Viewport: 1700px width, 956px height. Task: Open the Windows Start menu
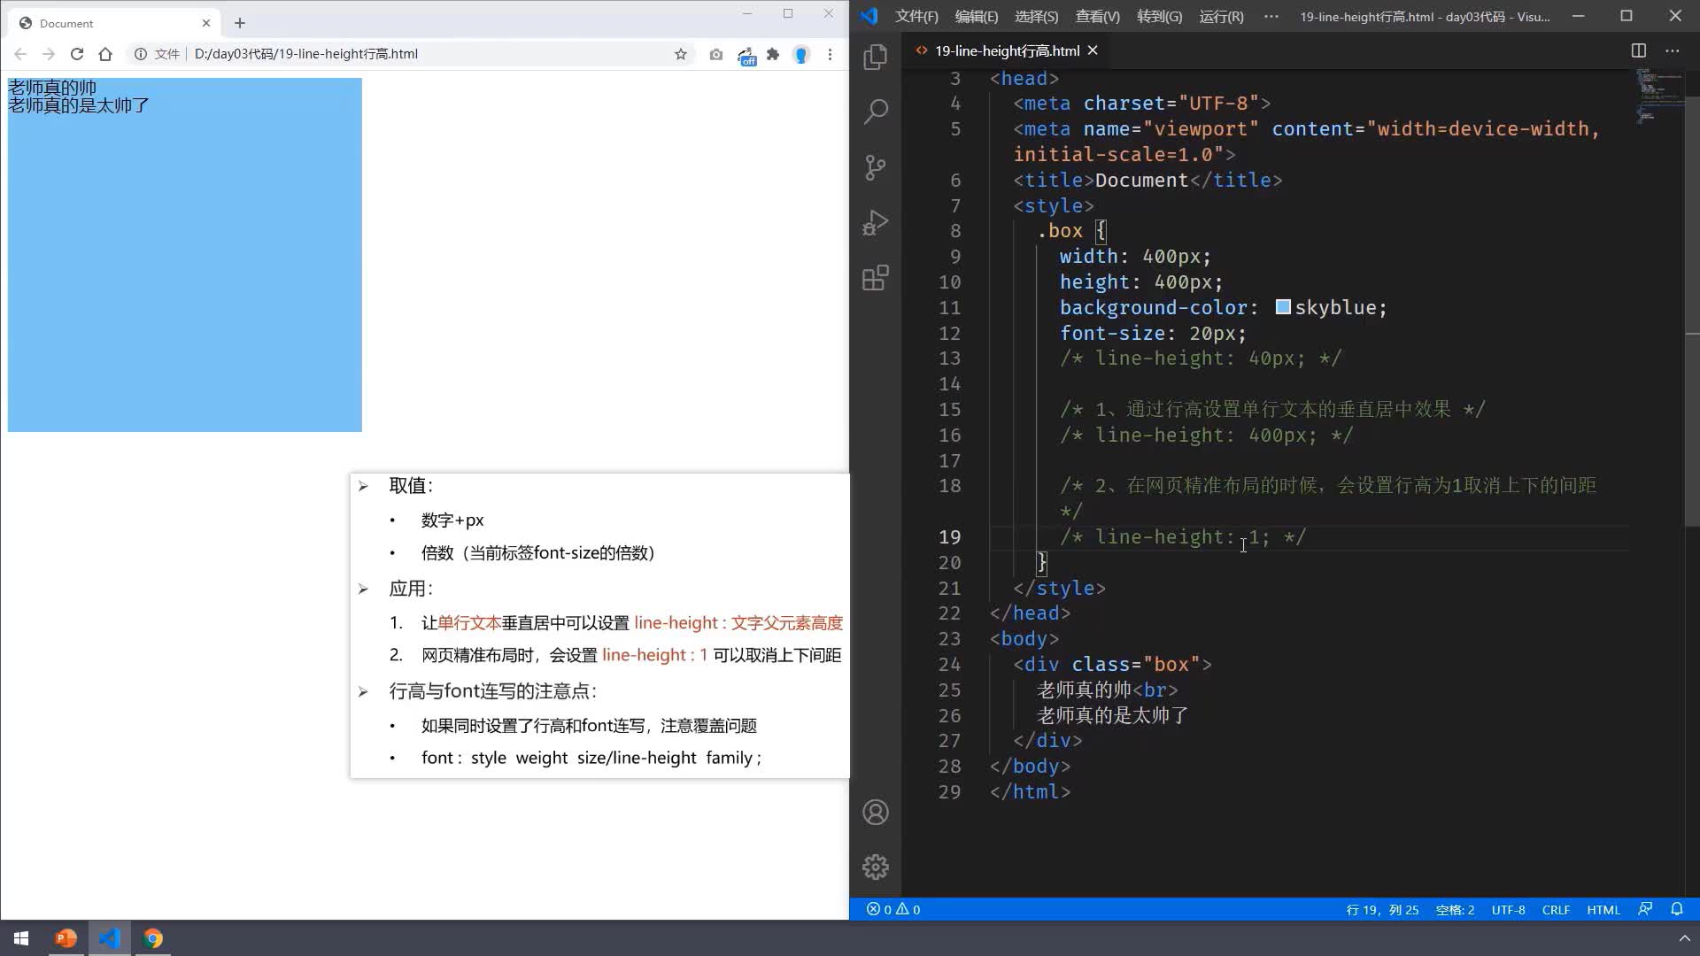[21, 938]
